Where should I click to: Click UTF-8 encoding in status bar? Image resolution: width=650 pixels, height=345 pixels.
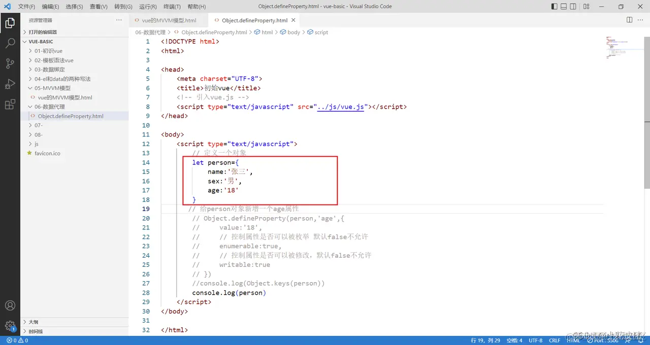tap(536, 340)
